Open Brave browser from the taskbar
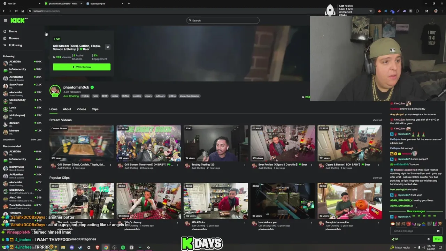Image resolution: width=446 pixels, height=251 pixels. (x=97, y=248)
